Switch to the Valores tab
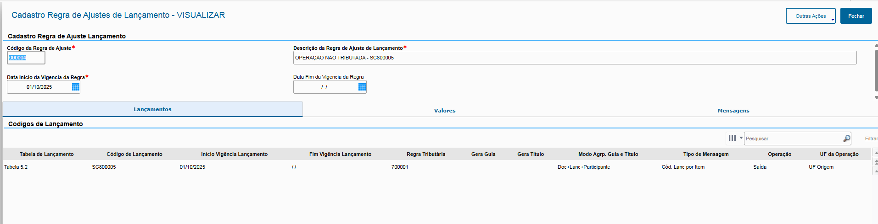The width and height of the screenshot is (878, 224). (x=444, y=111)
